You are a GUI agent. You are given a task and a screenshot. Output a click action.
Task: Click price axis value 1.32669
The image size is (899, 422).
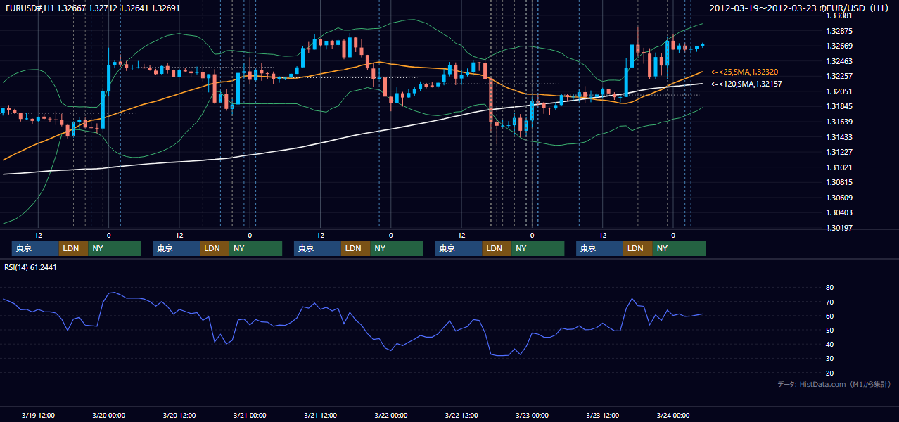coord(839,46)
